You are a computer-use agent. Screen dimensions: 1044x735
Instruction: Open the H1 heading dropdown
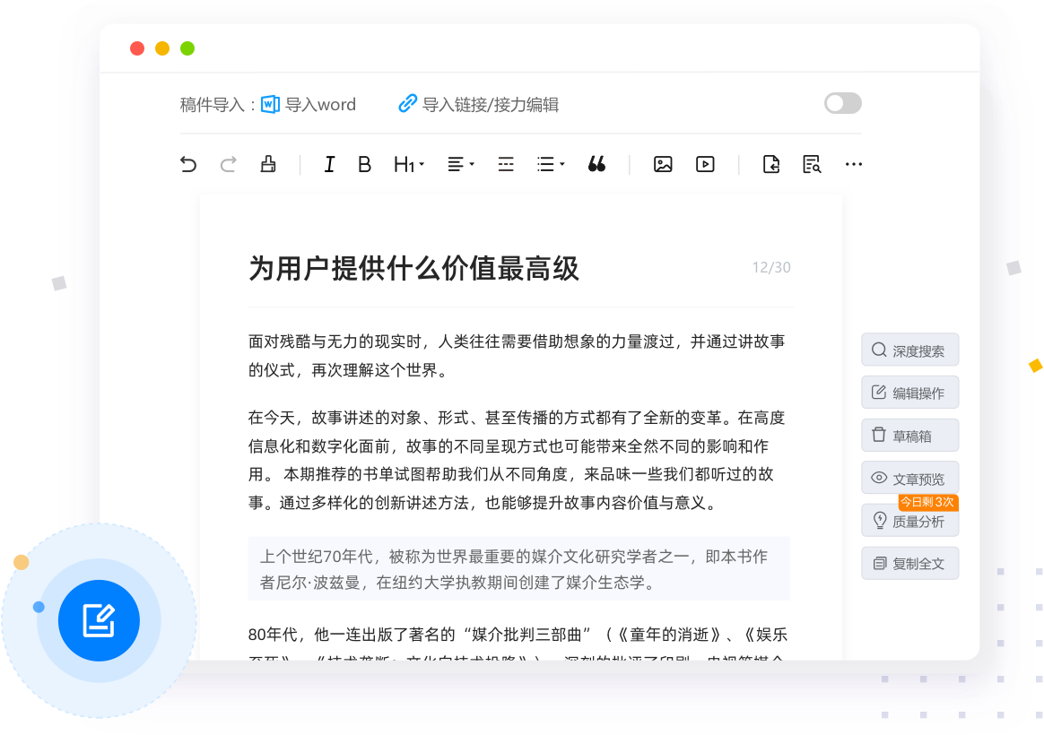point(409,164)
